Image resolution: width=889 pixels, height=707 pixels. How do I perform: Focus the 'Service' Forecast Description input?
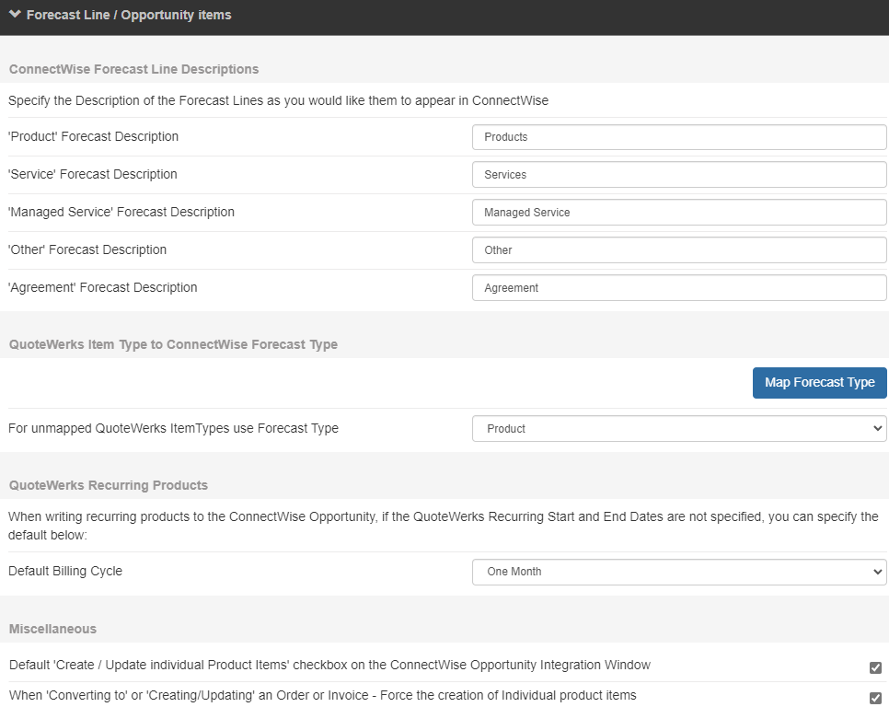pos(678,175)
